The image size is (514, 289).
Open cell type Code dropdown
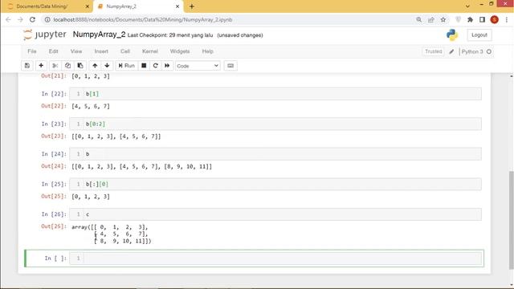pyautogui.click(x=198, y=66)
